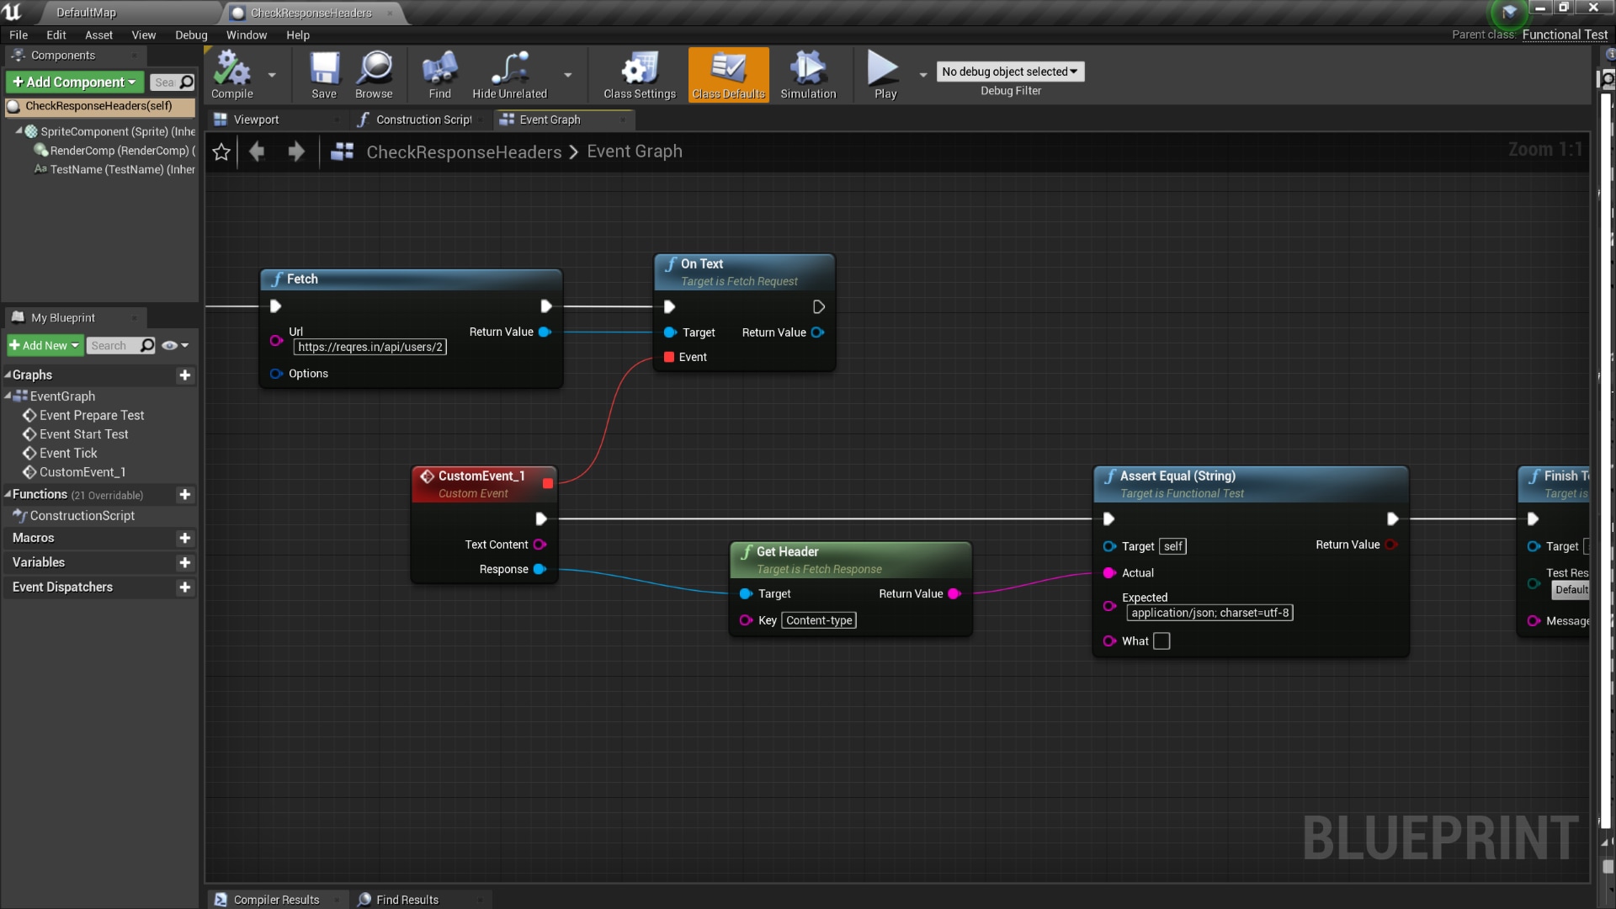Check the What checkbox on Assert Equal
The image size is (1616, 909).
(1161, 641)
